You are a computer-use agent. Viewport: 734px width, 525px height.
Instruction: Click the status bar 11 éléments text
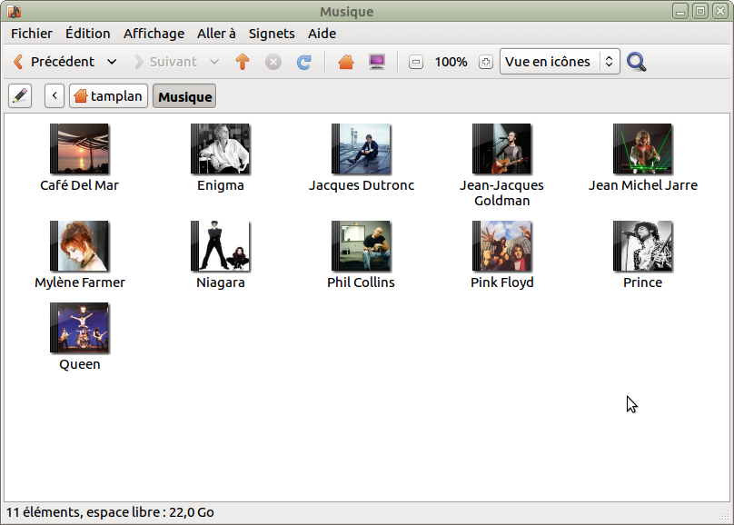click(110, 512)
